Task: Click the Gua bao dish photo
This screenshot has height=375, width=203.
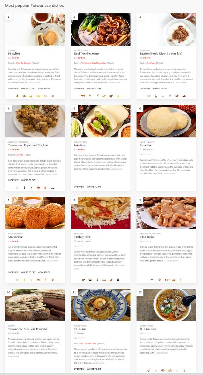Action: click(101, 121)
